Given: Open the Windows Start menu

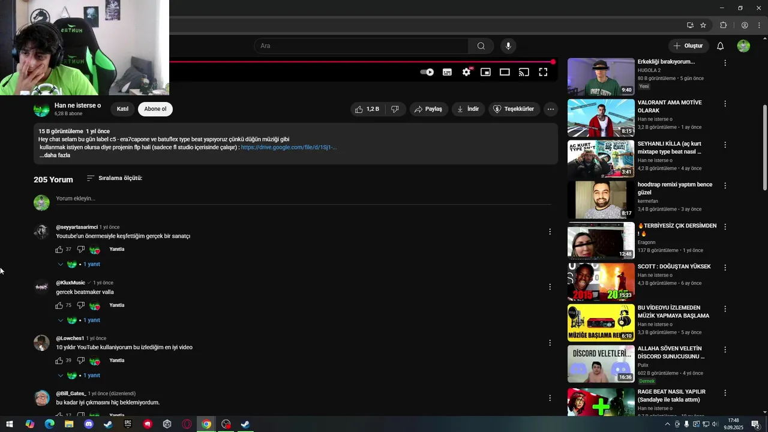Looking at the screenshot, I should (x=10, y=424).
